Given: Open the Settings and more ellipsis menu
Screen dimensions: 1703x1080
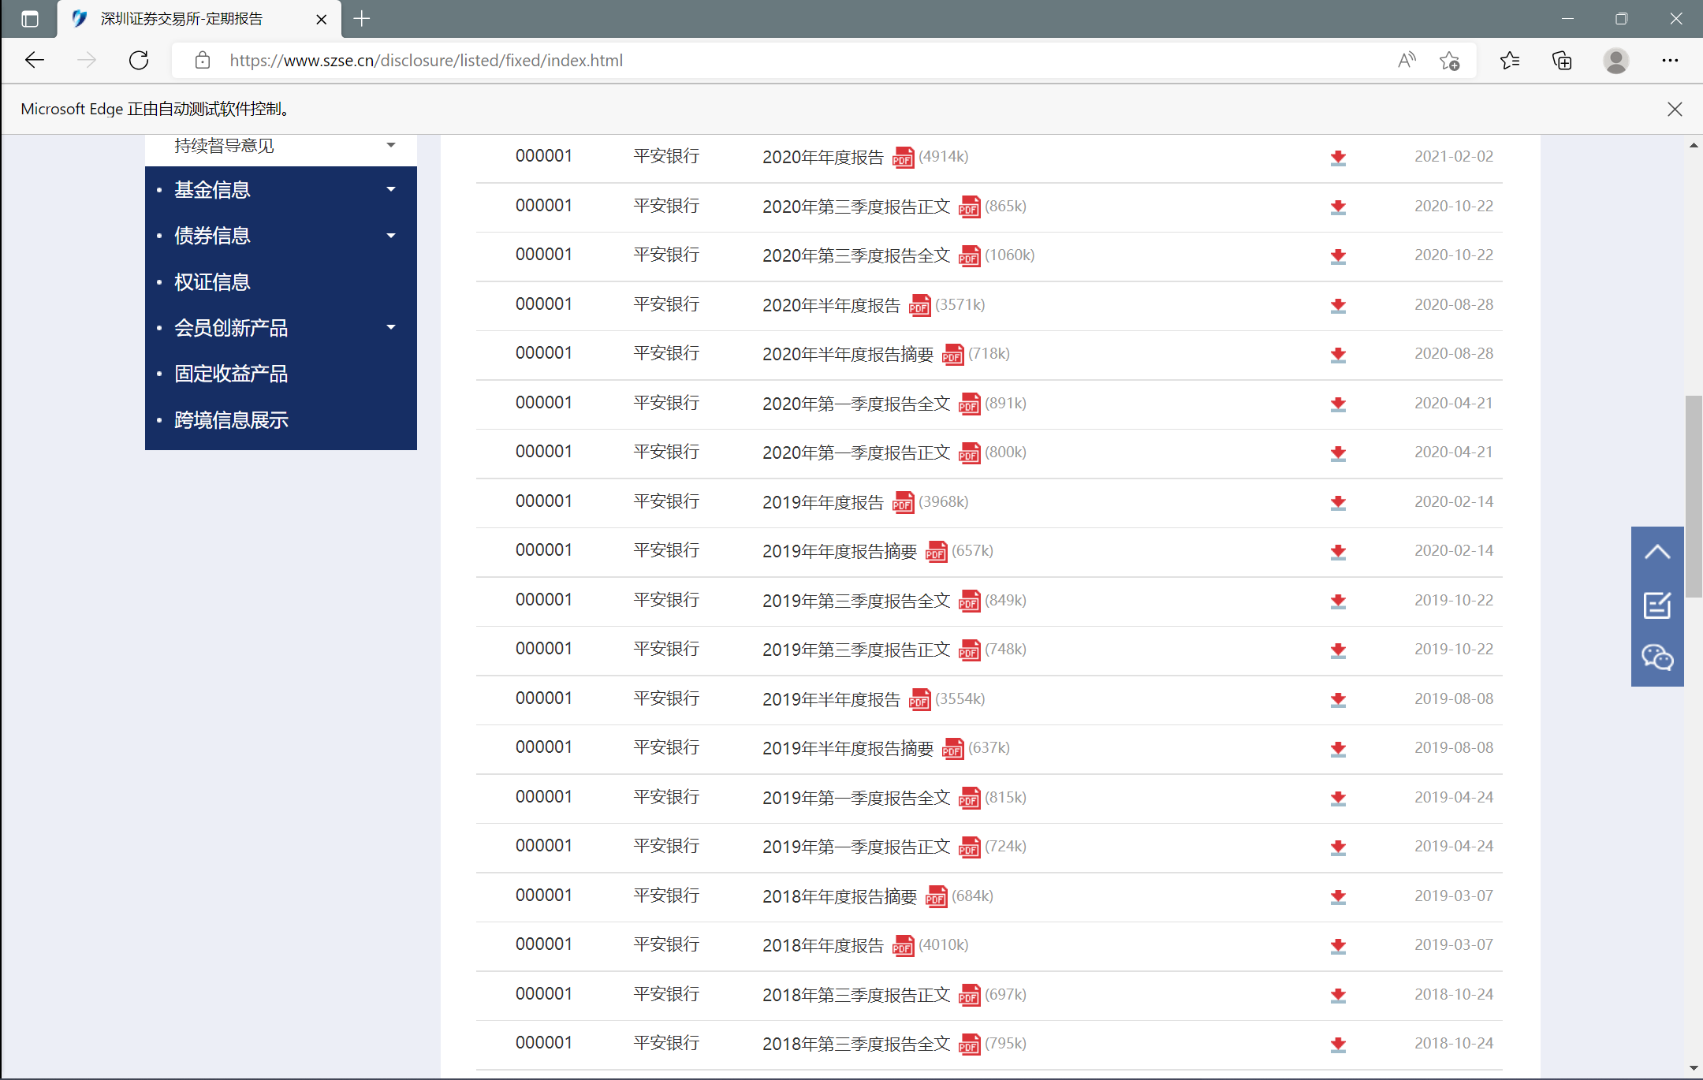Looking at the screenshot, I should 1670,61.
